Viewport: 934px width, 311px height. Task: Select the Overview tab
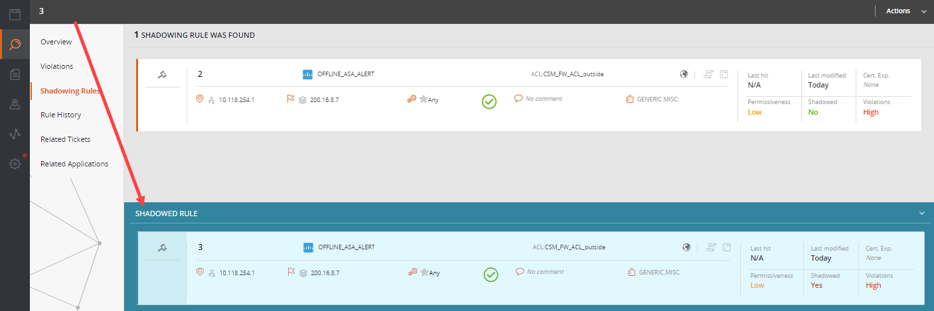click(56, 42)
